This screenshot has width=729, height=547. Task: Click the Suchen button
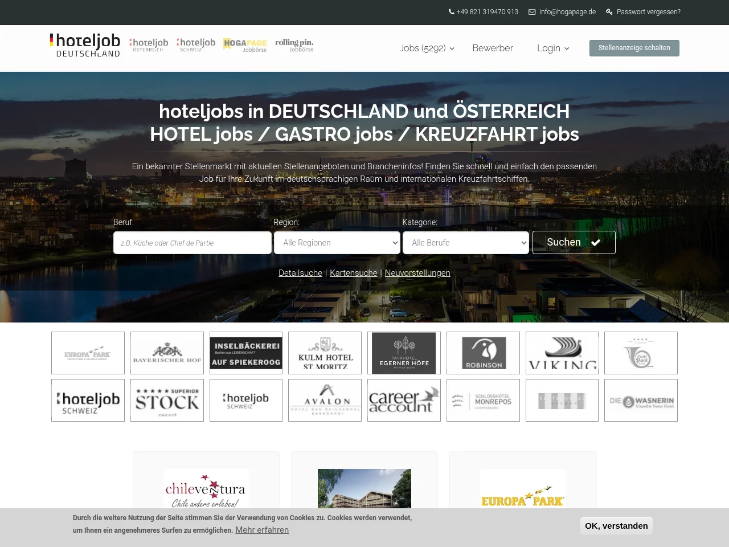(x=574, y=243)
